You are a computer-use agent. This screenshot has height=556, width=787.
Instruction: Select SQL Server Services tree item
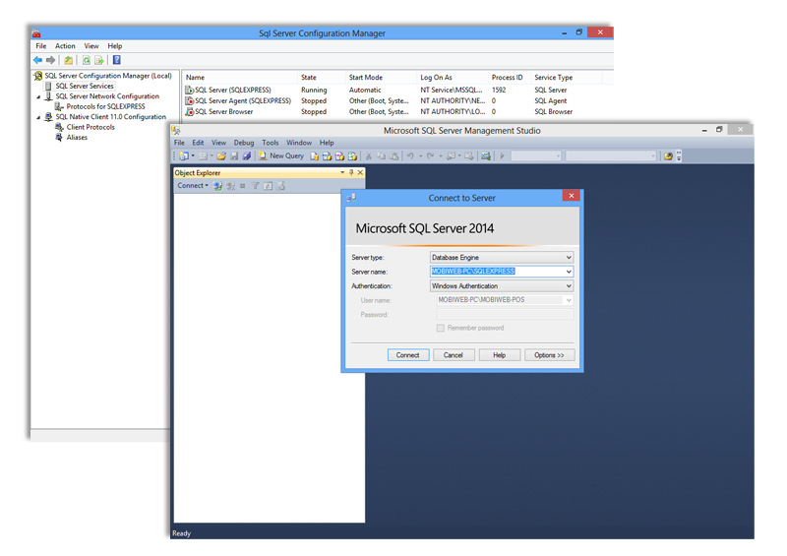pyautogui.click(x=85, y=86)
